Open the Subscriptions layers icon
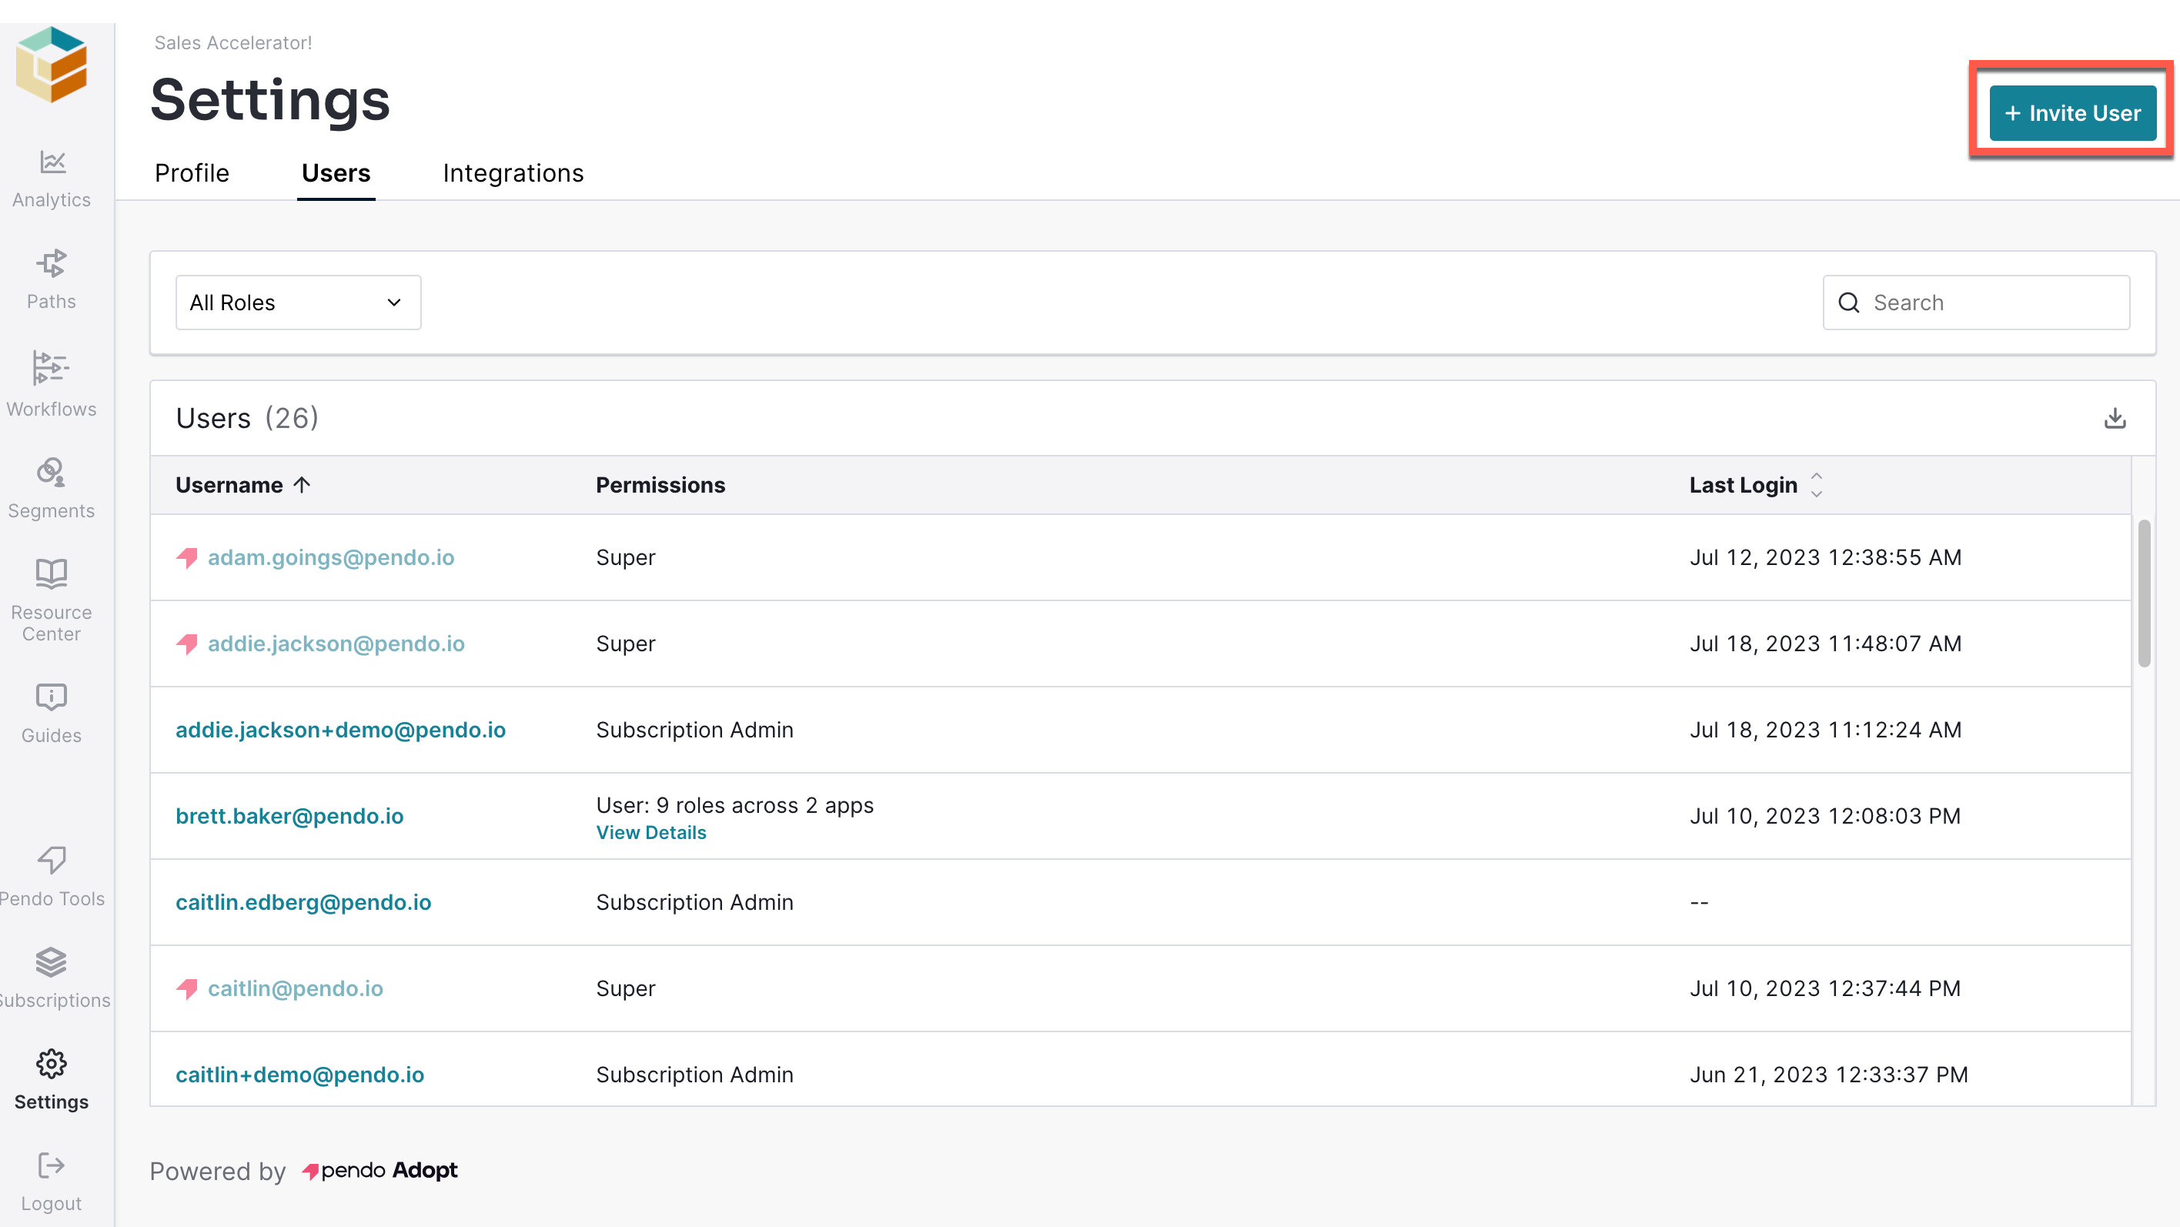The width and height of the screenshot is (2180, 1227). 52,962
